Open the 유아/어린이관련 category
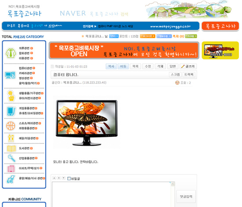 point(29,98)
